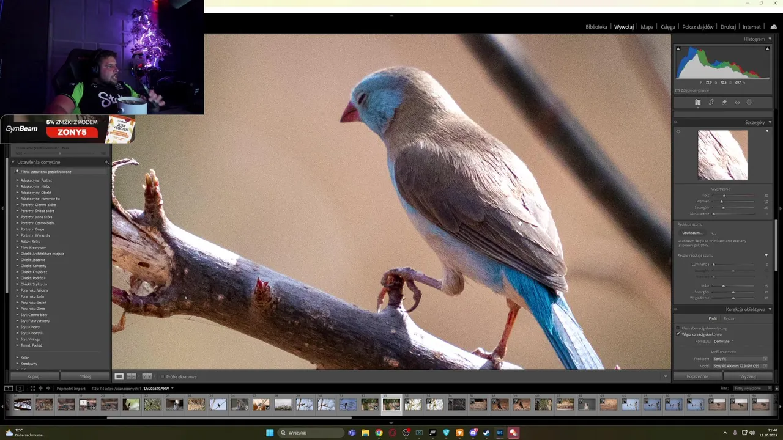Open Discord from the taskbar
The image size is (783, 440).
(473, 433)
